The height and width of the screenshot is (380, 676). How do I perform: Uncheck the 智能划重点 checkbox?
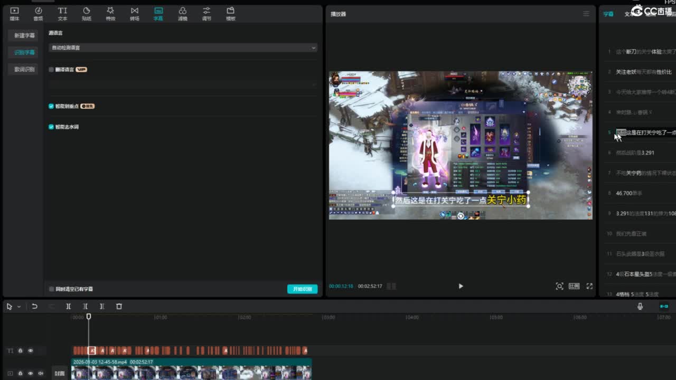[51, 106]
